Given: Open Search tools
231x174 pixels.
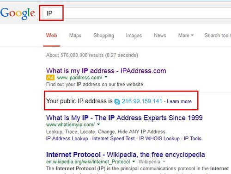Looking at the screenshot, I should tap(218, 35).
